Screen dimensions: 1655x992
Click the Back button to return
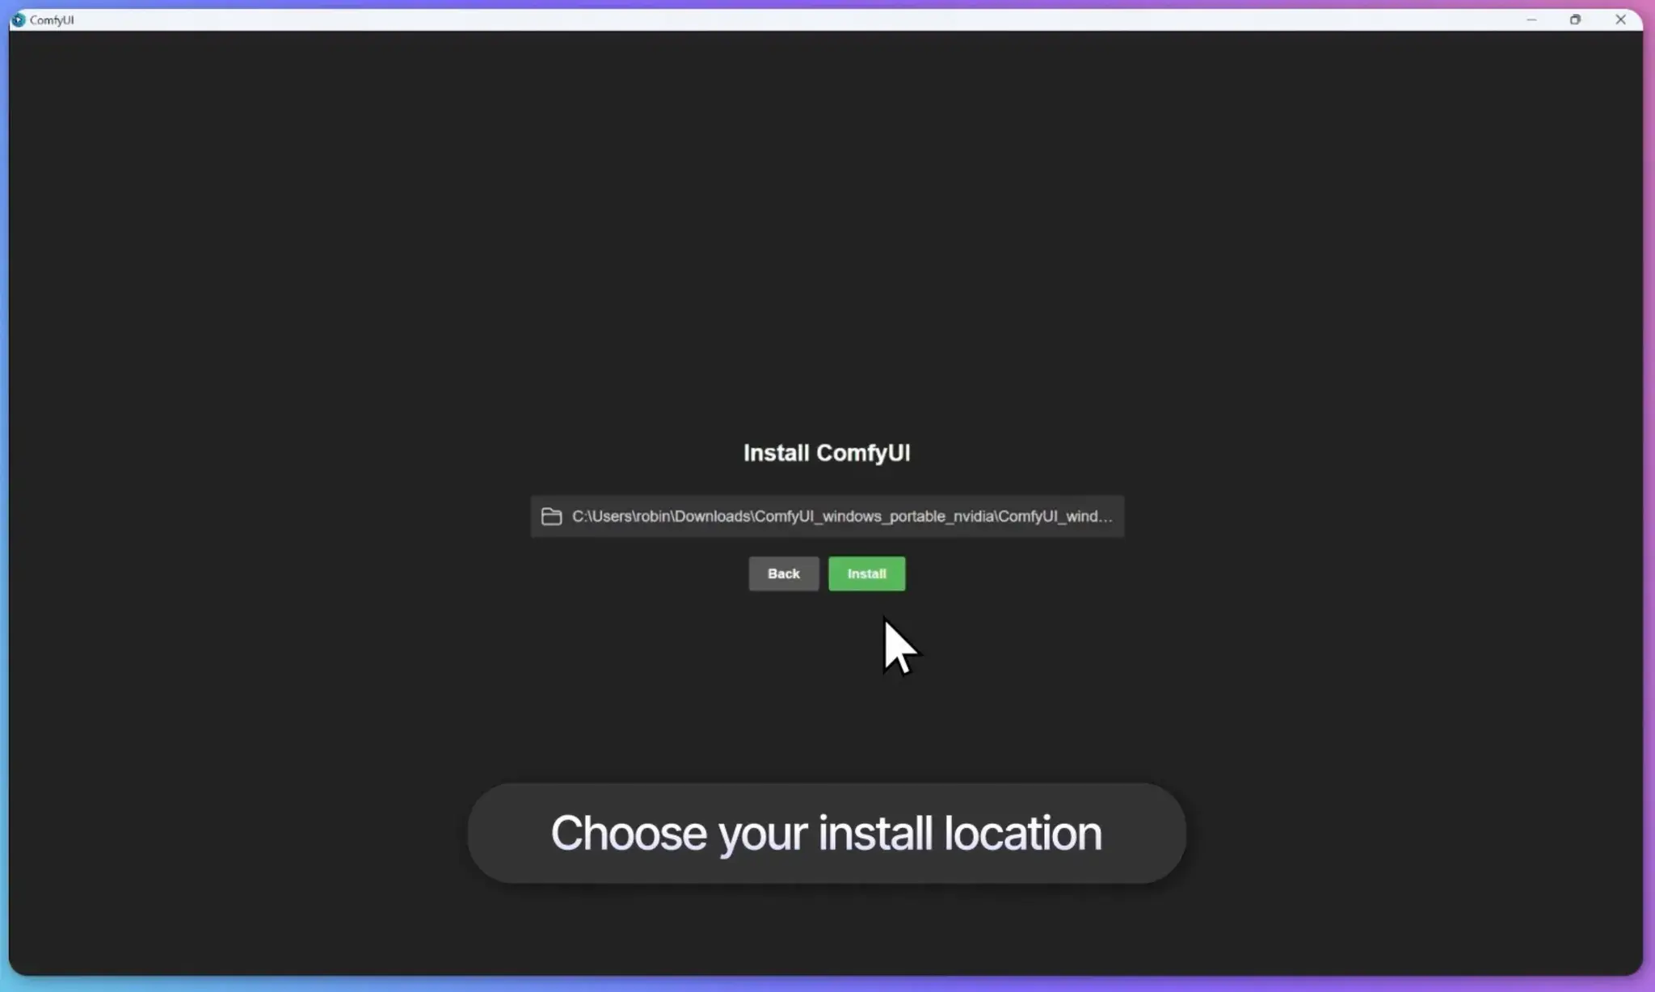[783, 573]
